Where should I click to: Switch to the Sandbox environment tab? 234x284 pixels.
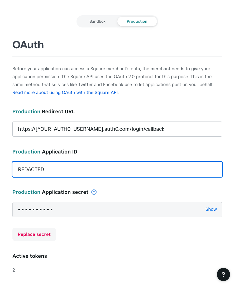point(97,21)
